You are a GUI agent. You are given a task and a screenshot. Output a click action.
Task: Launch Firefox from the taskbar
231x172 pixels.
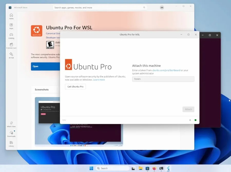pyautogui.click(x=154, y=168)
